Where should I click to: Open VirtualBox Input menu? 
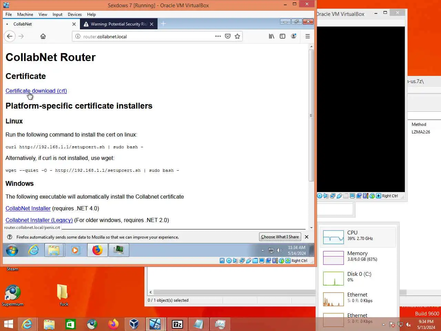58,14
